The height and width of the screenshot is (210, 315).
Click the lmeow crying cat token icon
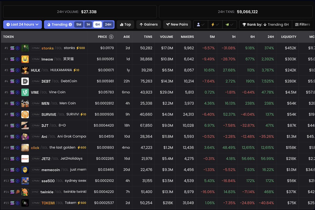(25, 59)
